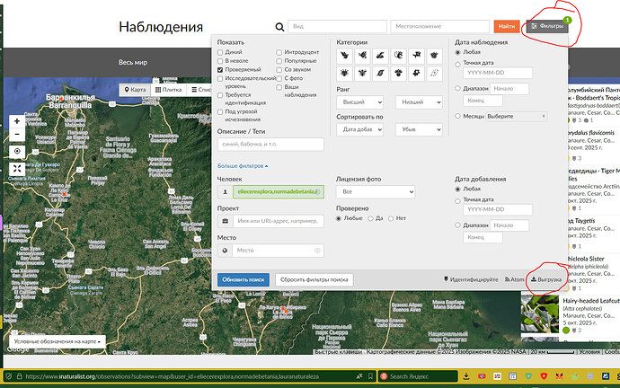
Task: Open MetaMask fox extension icon
Action: [559, 376]
